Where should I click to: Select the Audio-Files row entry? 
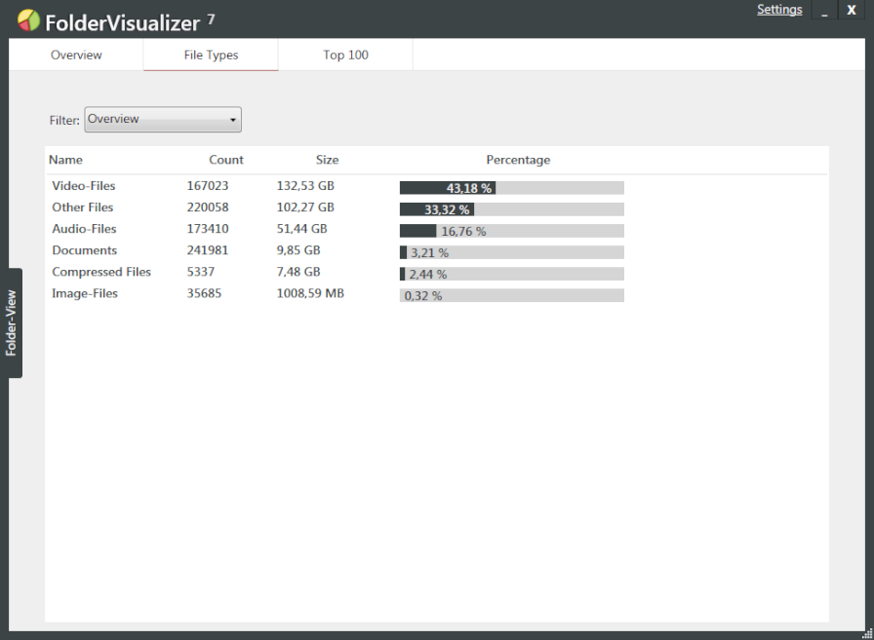pos(83,228)
